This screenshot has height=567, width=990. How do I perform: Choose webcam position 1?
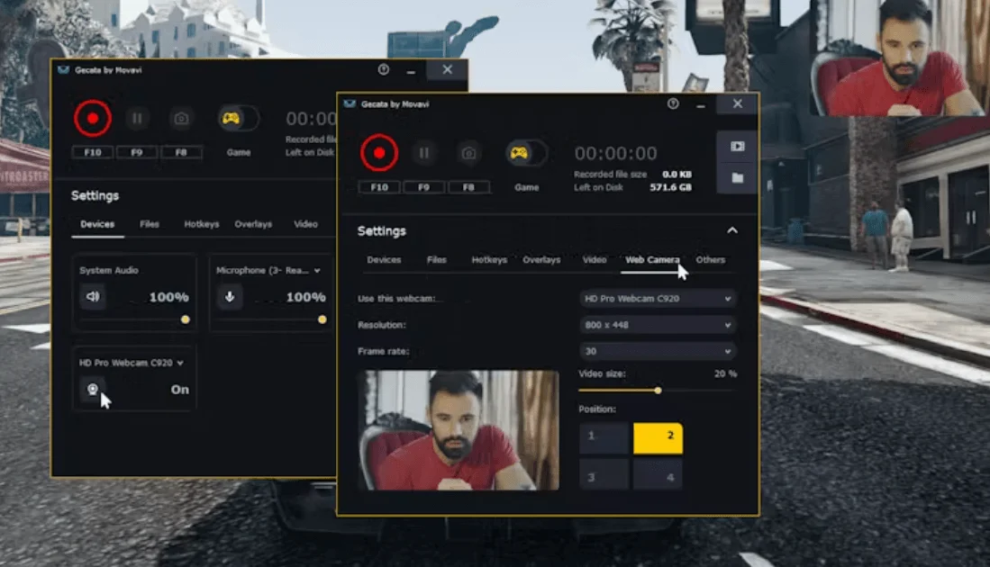604,437
